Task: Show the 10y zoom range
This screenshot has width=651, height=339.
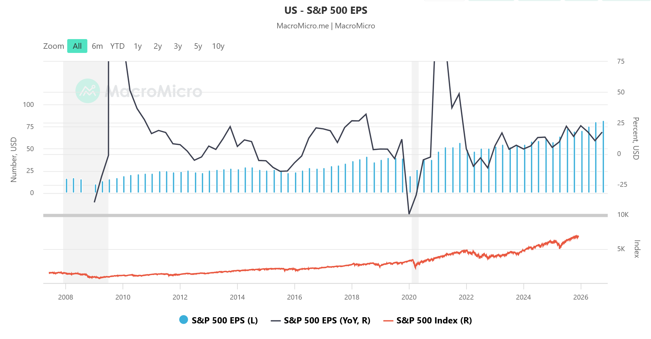Action: point(218,46)
